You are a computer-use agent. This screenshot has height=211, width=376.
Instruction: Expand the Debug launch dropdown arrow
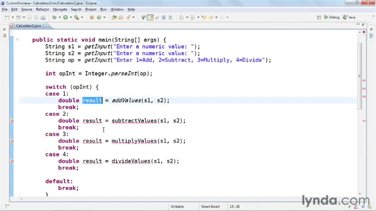point(59,18)
